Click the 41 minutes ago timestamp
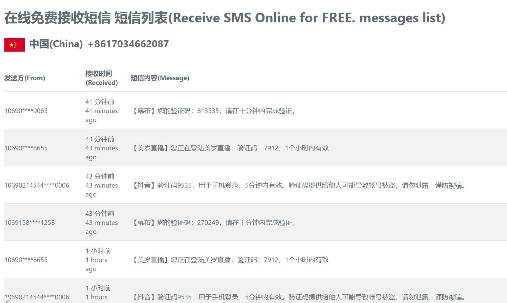 point(101,111)
